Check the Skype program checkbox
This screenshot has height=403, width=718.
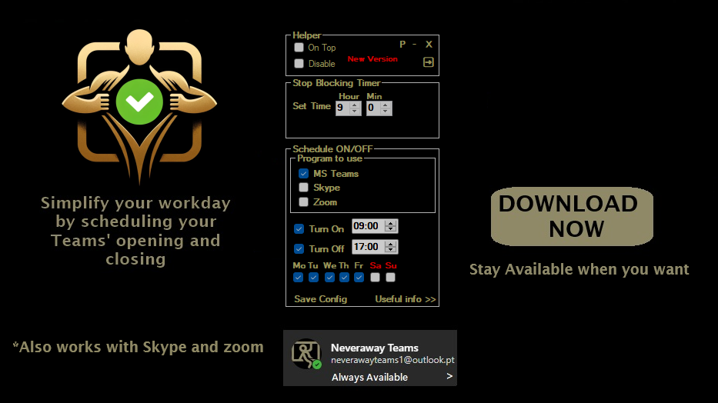click(304, 187)
